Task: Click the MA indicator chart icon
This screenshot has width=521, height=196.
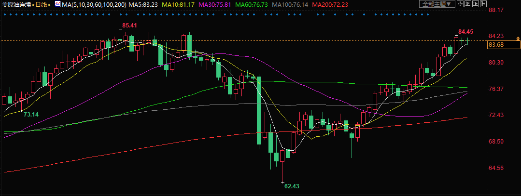Action: (x=57, y=4)
